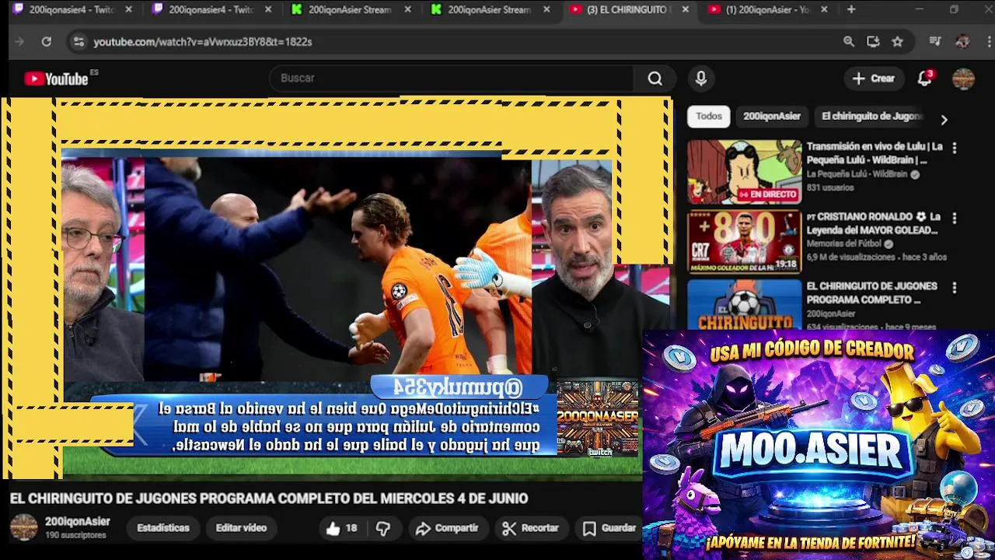Dislike the video with the thumbs-down icon
The image size is (995, 560).
(x=383, y=529)
